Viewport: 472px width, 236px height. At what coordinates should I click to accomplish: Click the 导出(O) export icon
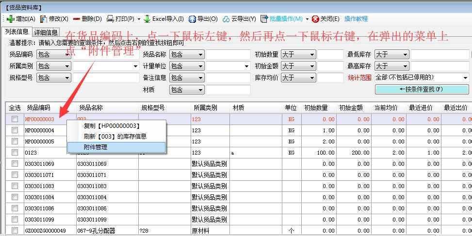click(x=192, y=19)
